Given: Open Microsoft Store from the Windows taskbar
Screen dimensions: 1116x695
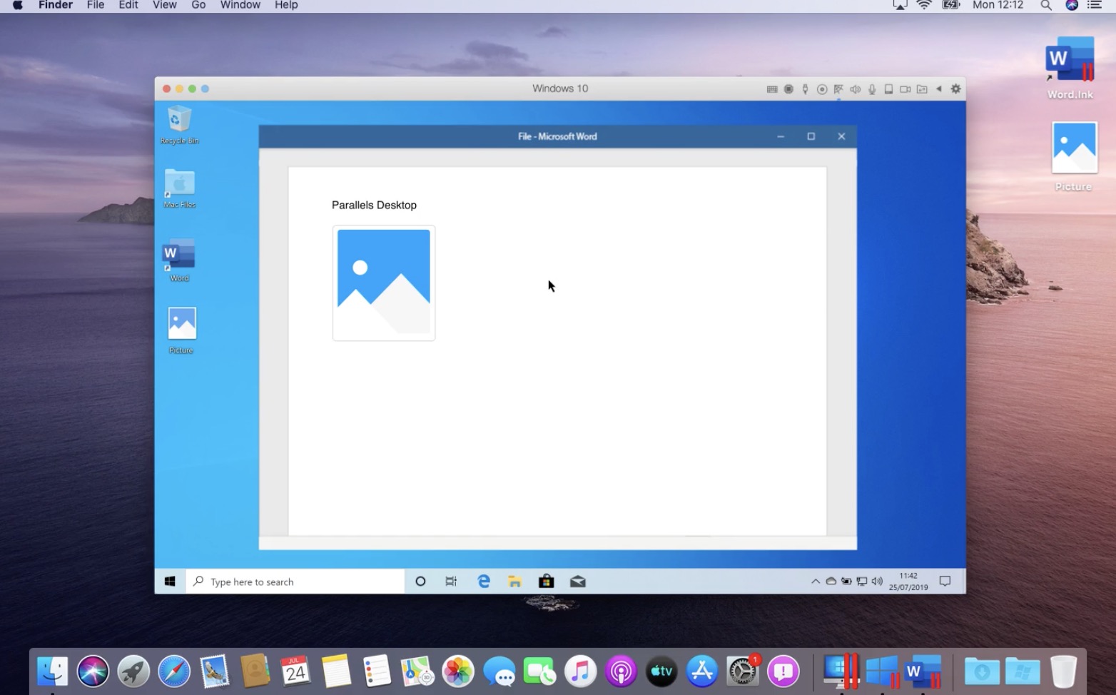Looking at the screenshot, I should 546,581.
